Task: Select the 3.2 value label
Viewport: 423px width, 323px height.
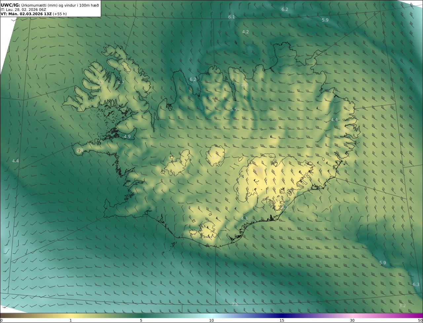Action: coord(403,306)
